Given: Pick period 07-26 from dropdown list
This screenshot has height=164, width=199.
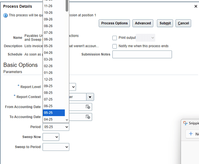Looking at the screenshot, I should pos(54,33).
